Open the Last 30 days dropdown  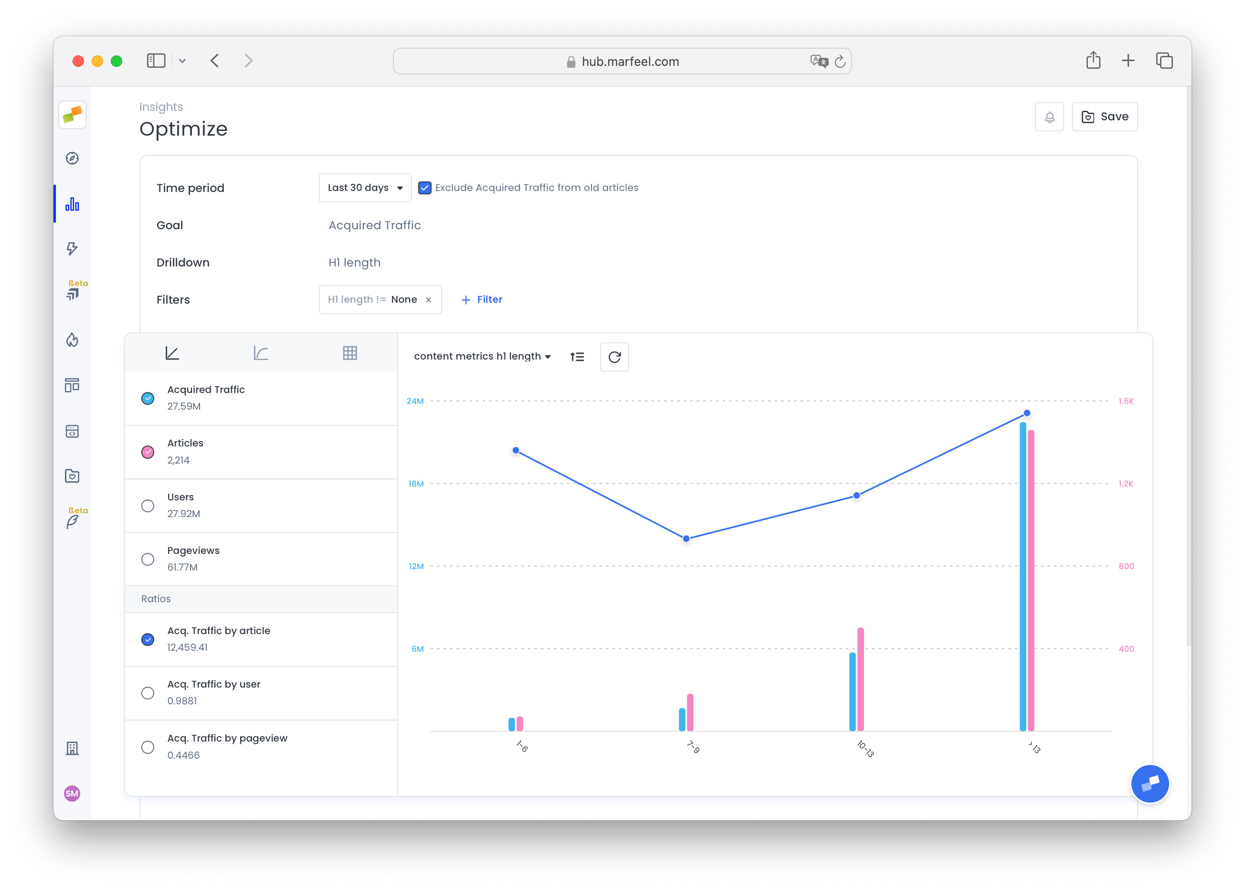[x=365, y=188]
